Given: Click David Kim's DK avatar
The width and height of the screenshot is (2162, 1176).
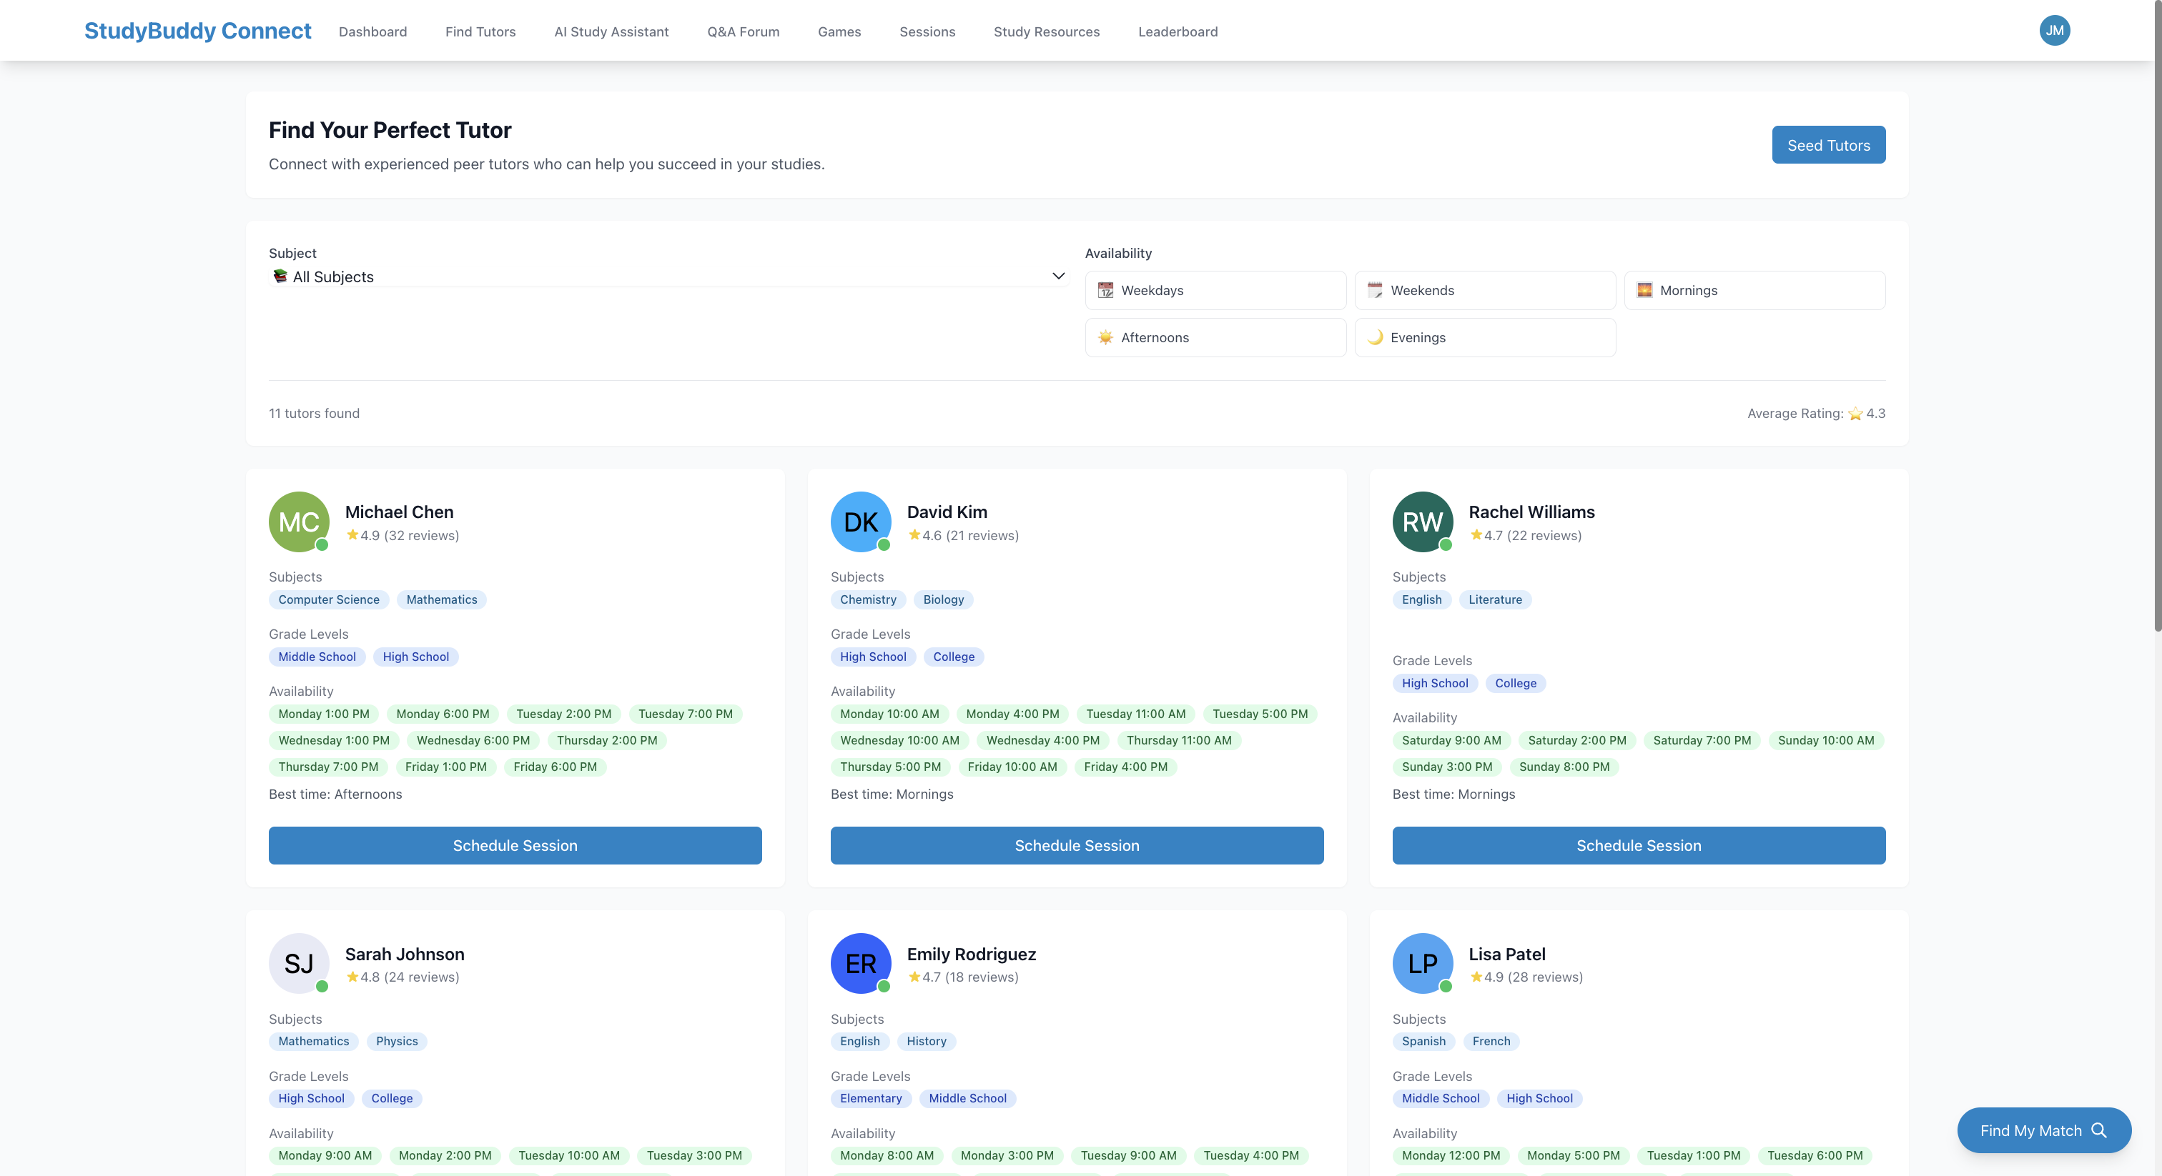Looking at the screenshot, I should coord(860,522).
